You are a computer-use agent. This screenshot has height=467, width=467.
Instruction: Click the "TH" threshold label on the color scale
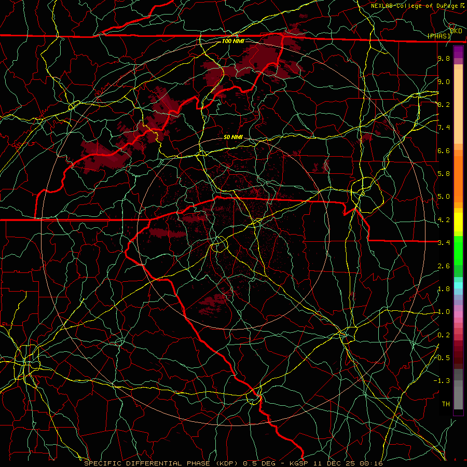446,404
